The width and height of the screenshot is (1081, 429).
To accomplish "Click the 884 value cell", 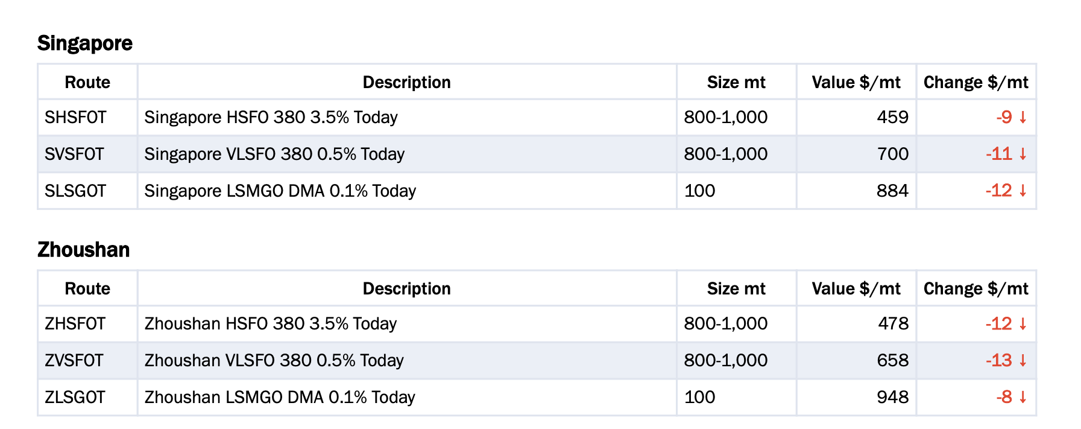I will 856,191.
